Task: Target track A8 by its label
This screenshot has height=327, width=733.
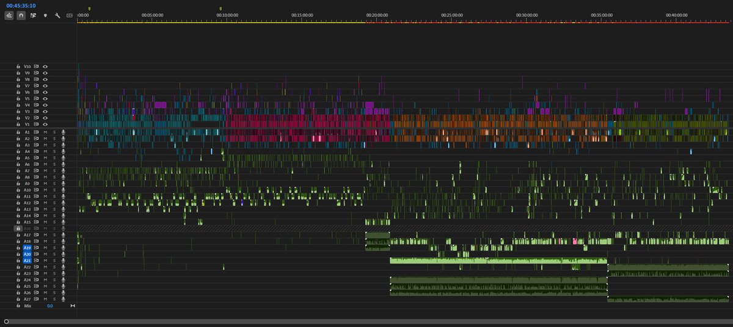Action: tap(27, 177)
